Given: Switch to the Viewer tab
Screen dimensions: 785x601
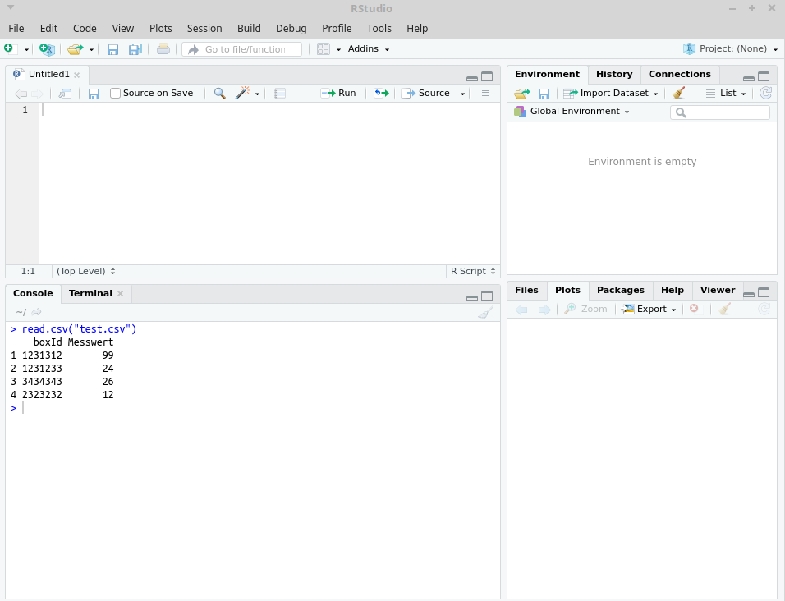Looking at the screenshot, I should pos(718,291).
